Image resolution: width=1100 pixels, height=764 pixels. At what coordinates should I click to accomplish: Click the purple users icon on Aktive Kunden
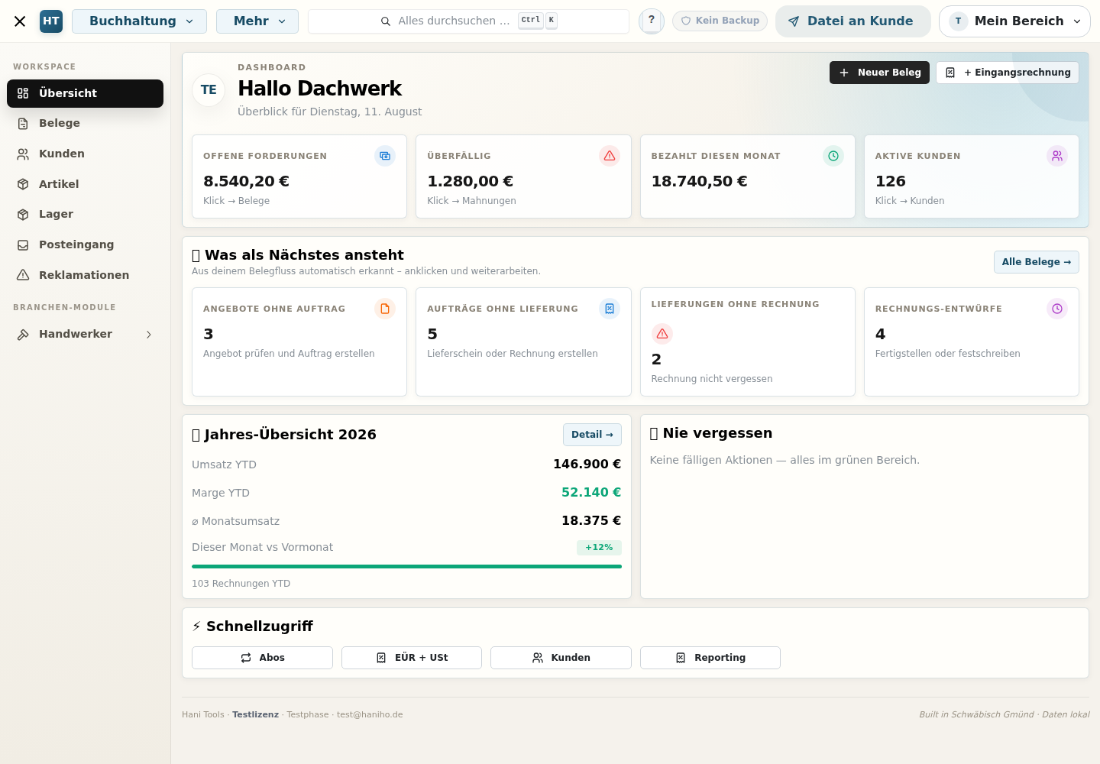(x=1057, y=156)
